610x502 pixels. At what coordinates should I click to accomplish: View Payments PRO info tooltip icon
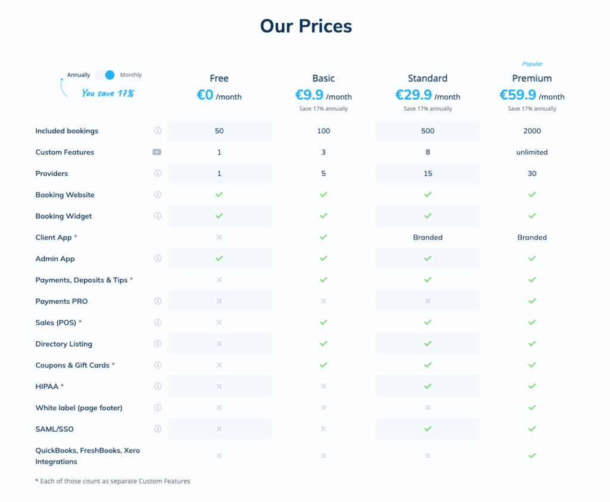pyautogui.click(x=157, y=301)
